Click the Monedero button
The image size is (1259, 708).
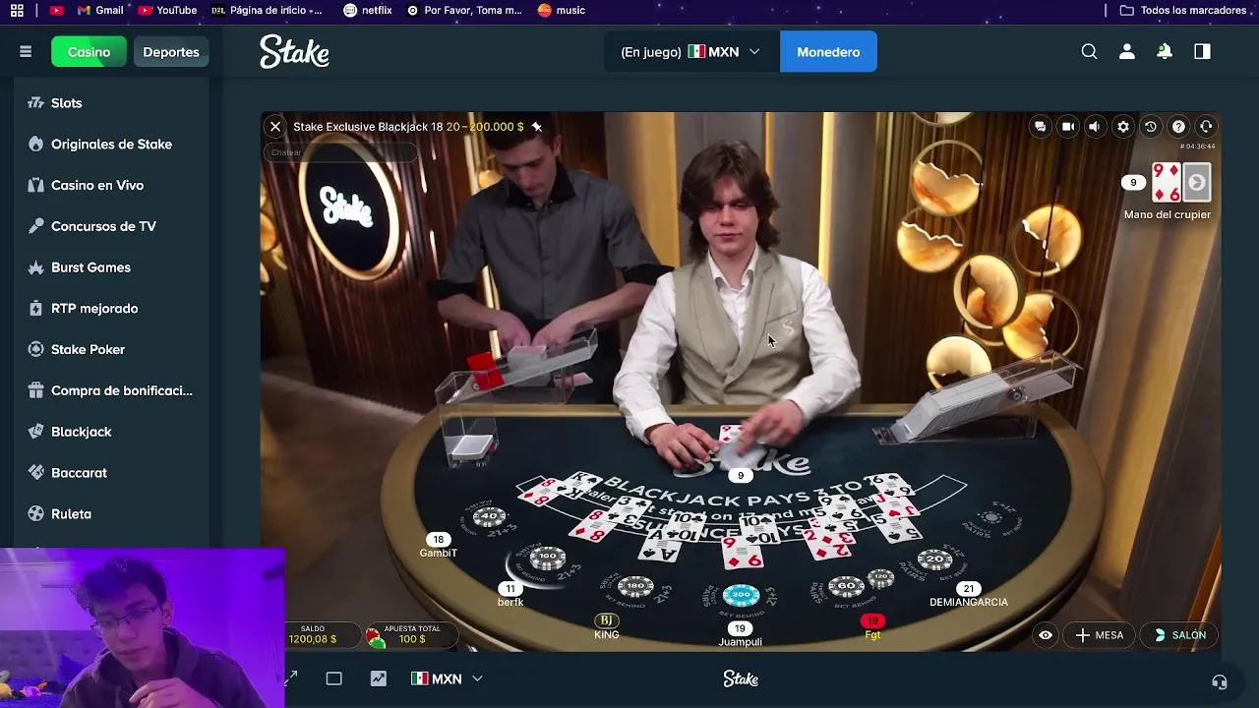tap(828, 52)
